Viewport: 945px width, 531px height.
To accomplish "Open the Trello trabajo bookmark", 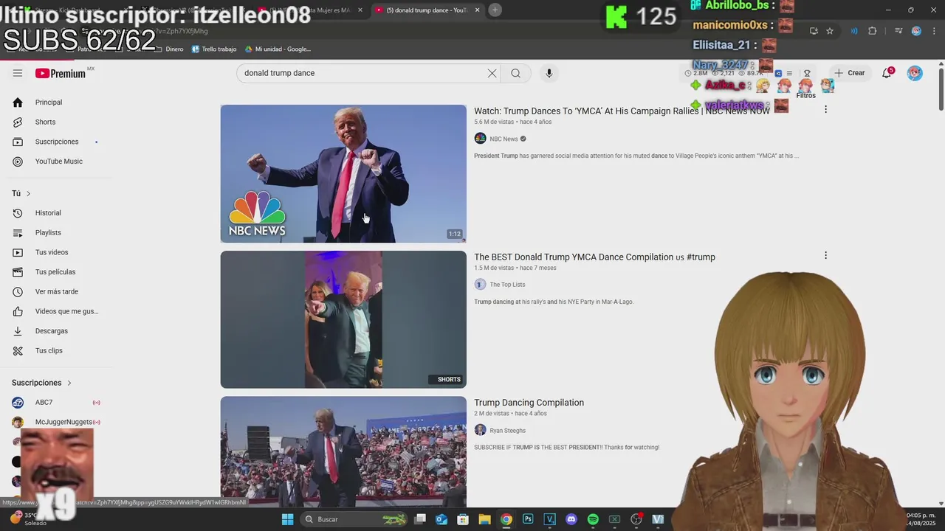I will pos(214,49).
